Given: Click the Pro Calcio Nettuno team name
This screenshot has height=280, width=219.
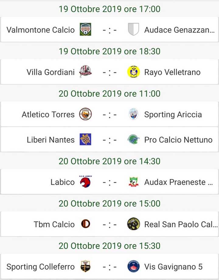Looking at the screenshot, I should [178, 140].
